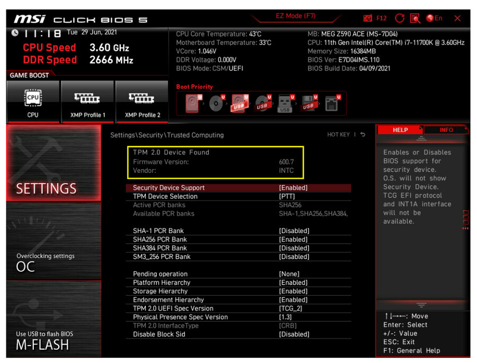Click the F1: General Help hint
The height and width of the screenshot is (363, 477).
411,350
